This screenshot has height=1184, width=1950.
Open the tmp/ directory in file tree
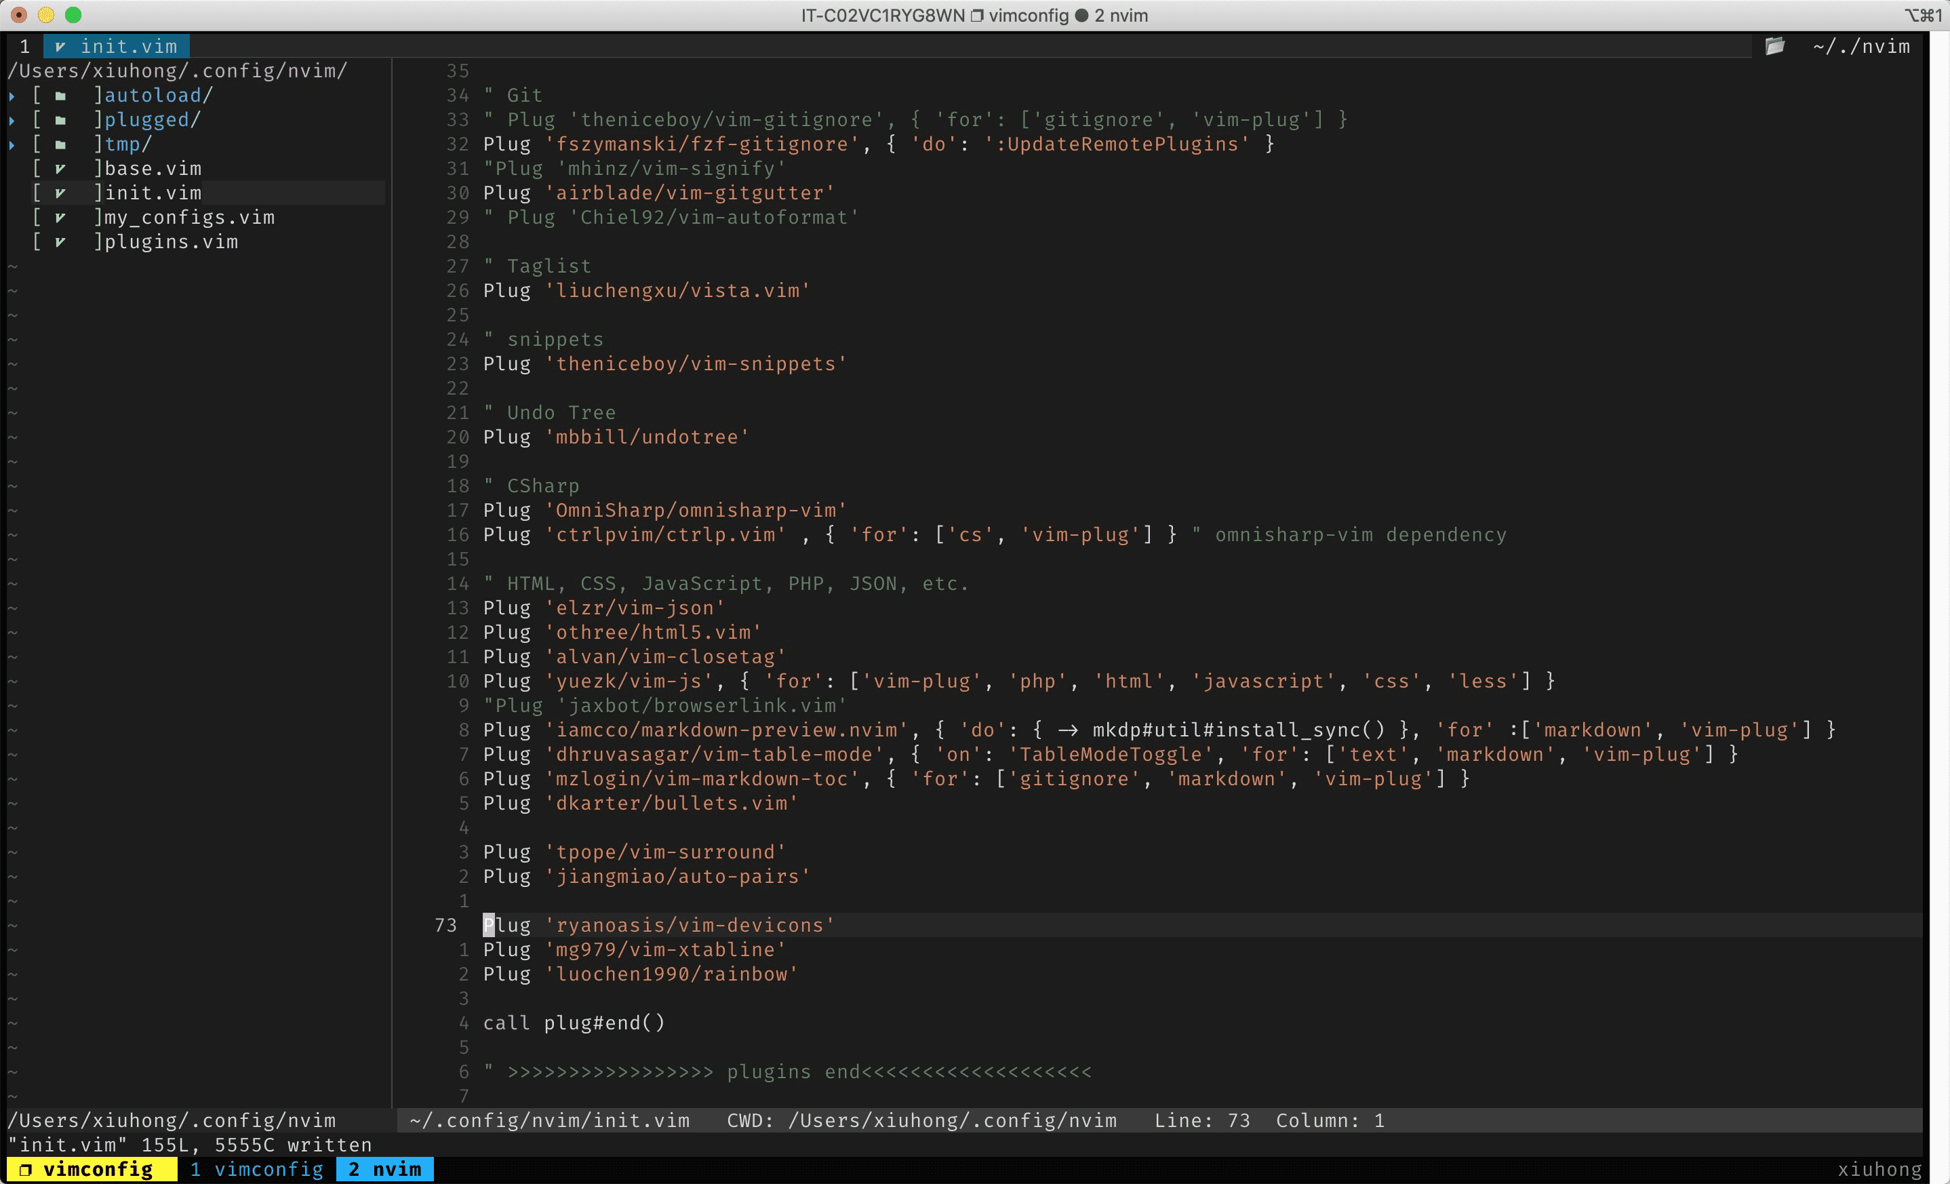pos(128,145)
